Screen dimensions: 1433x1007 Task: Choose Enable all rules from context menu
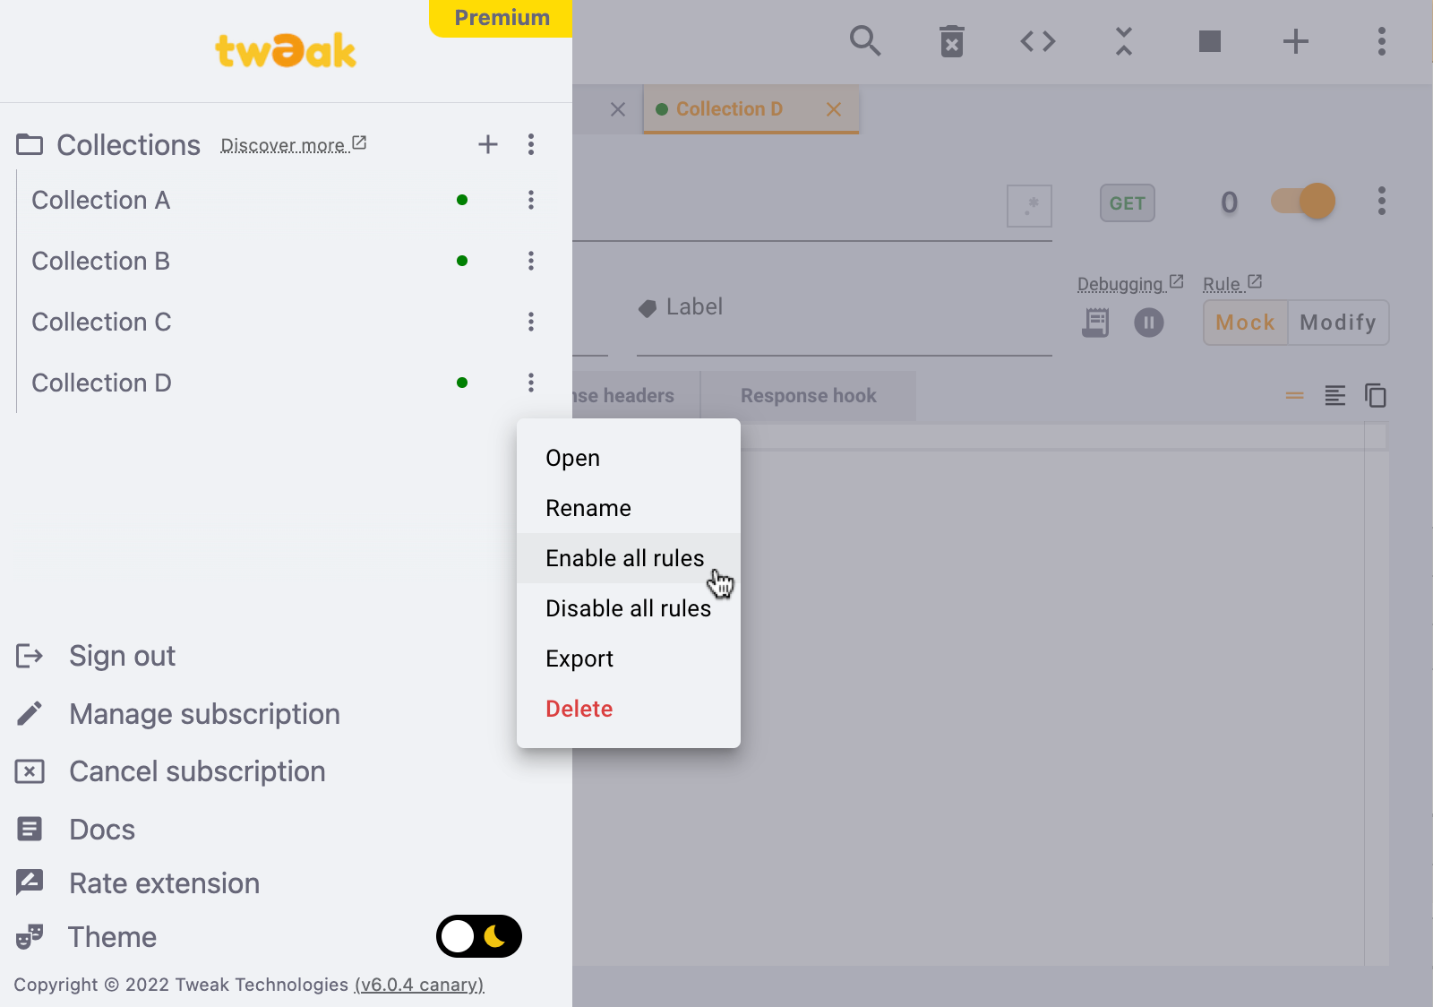click(x=624, y=558)
